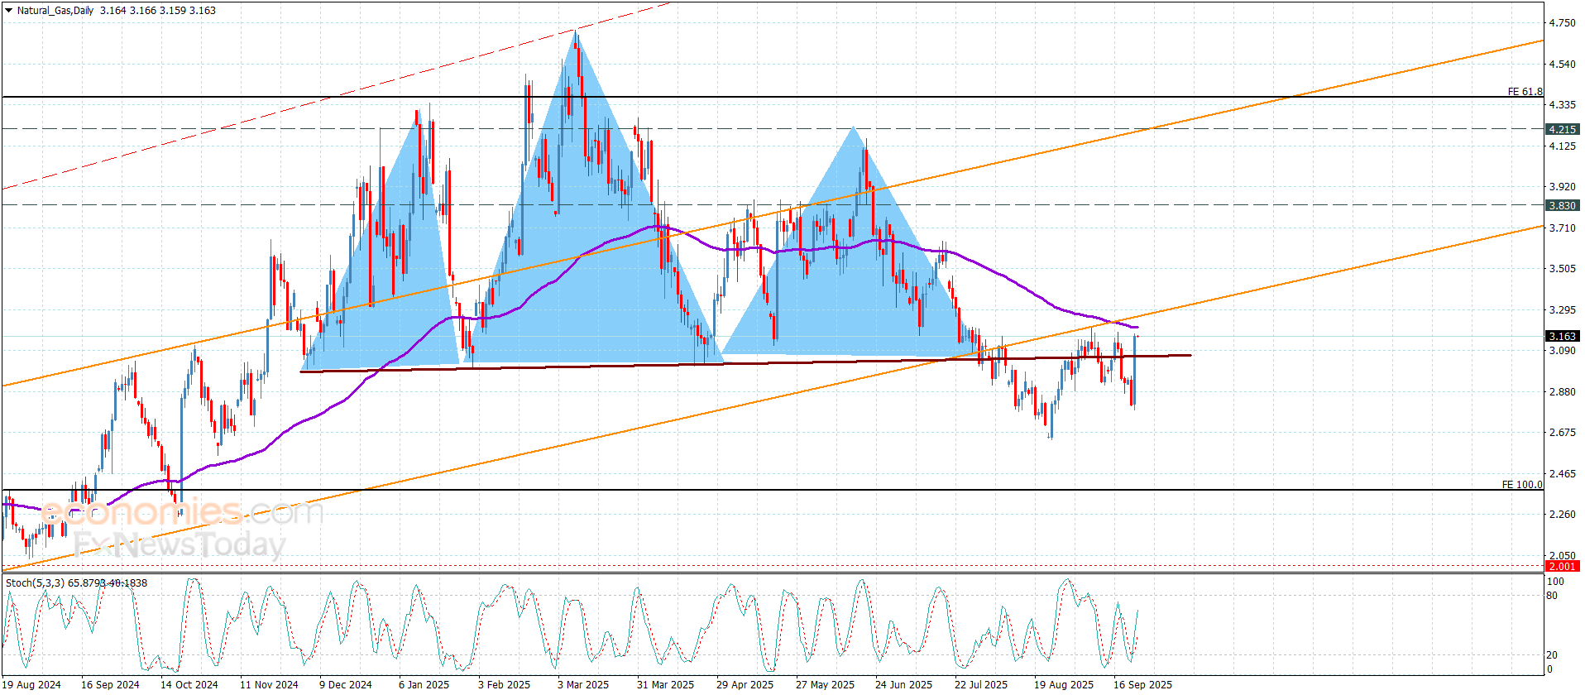Viewport: 1585px width, 695px height.
Task: Click the FE 100.0 Fibonacci level label
Action: tap(1522, 485)
